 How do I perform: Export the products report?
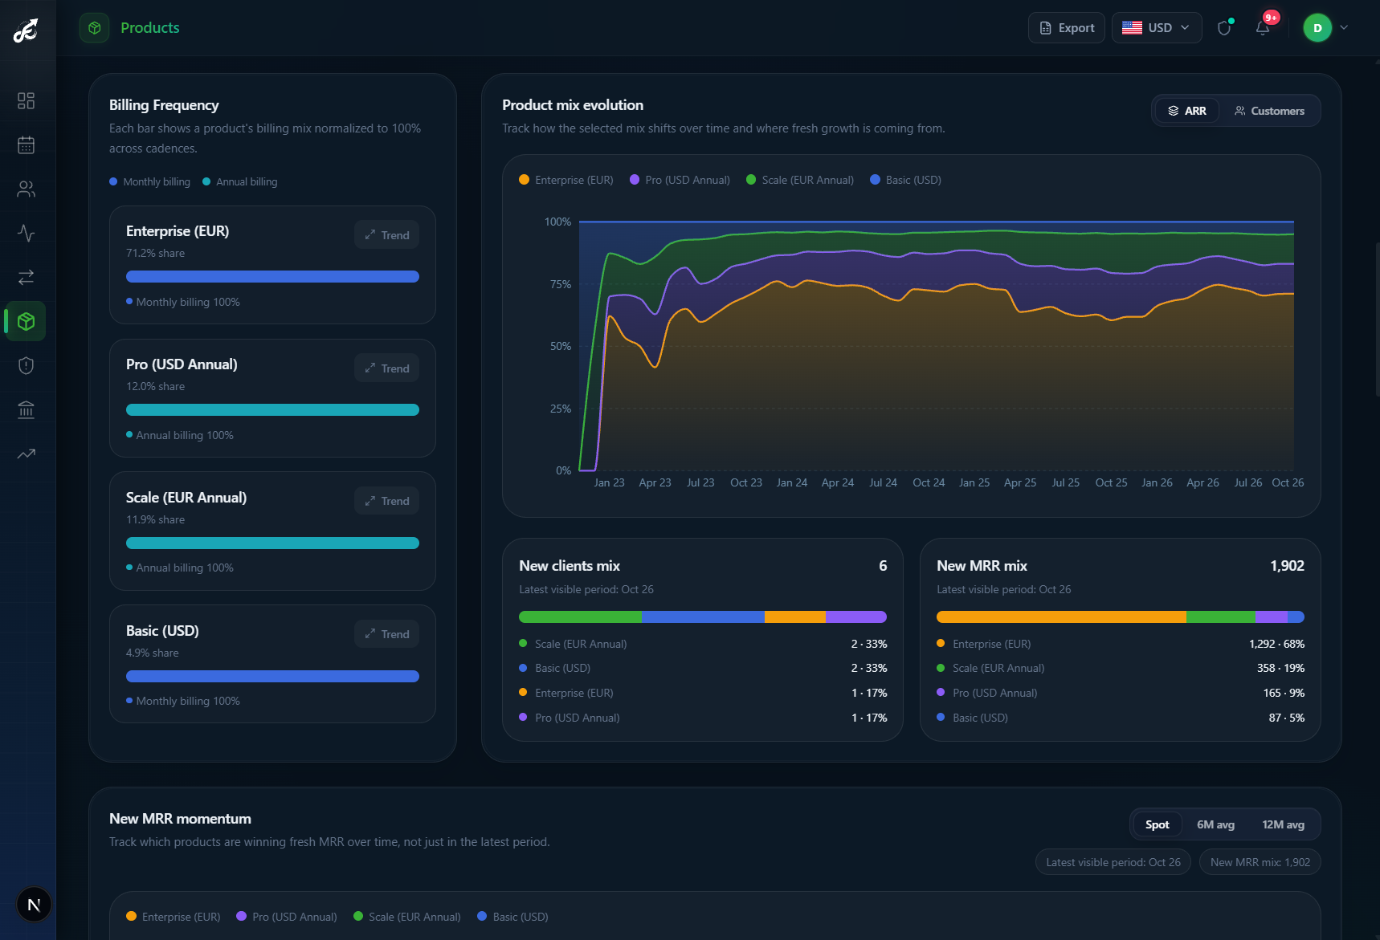click(1067, 28)
